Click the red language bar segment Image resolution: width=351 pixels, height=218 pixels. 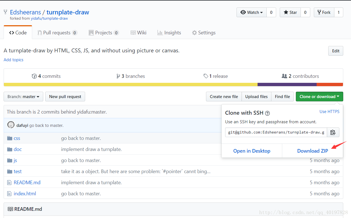click(330, 84)
